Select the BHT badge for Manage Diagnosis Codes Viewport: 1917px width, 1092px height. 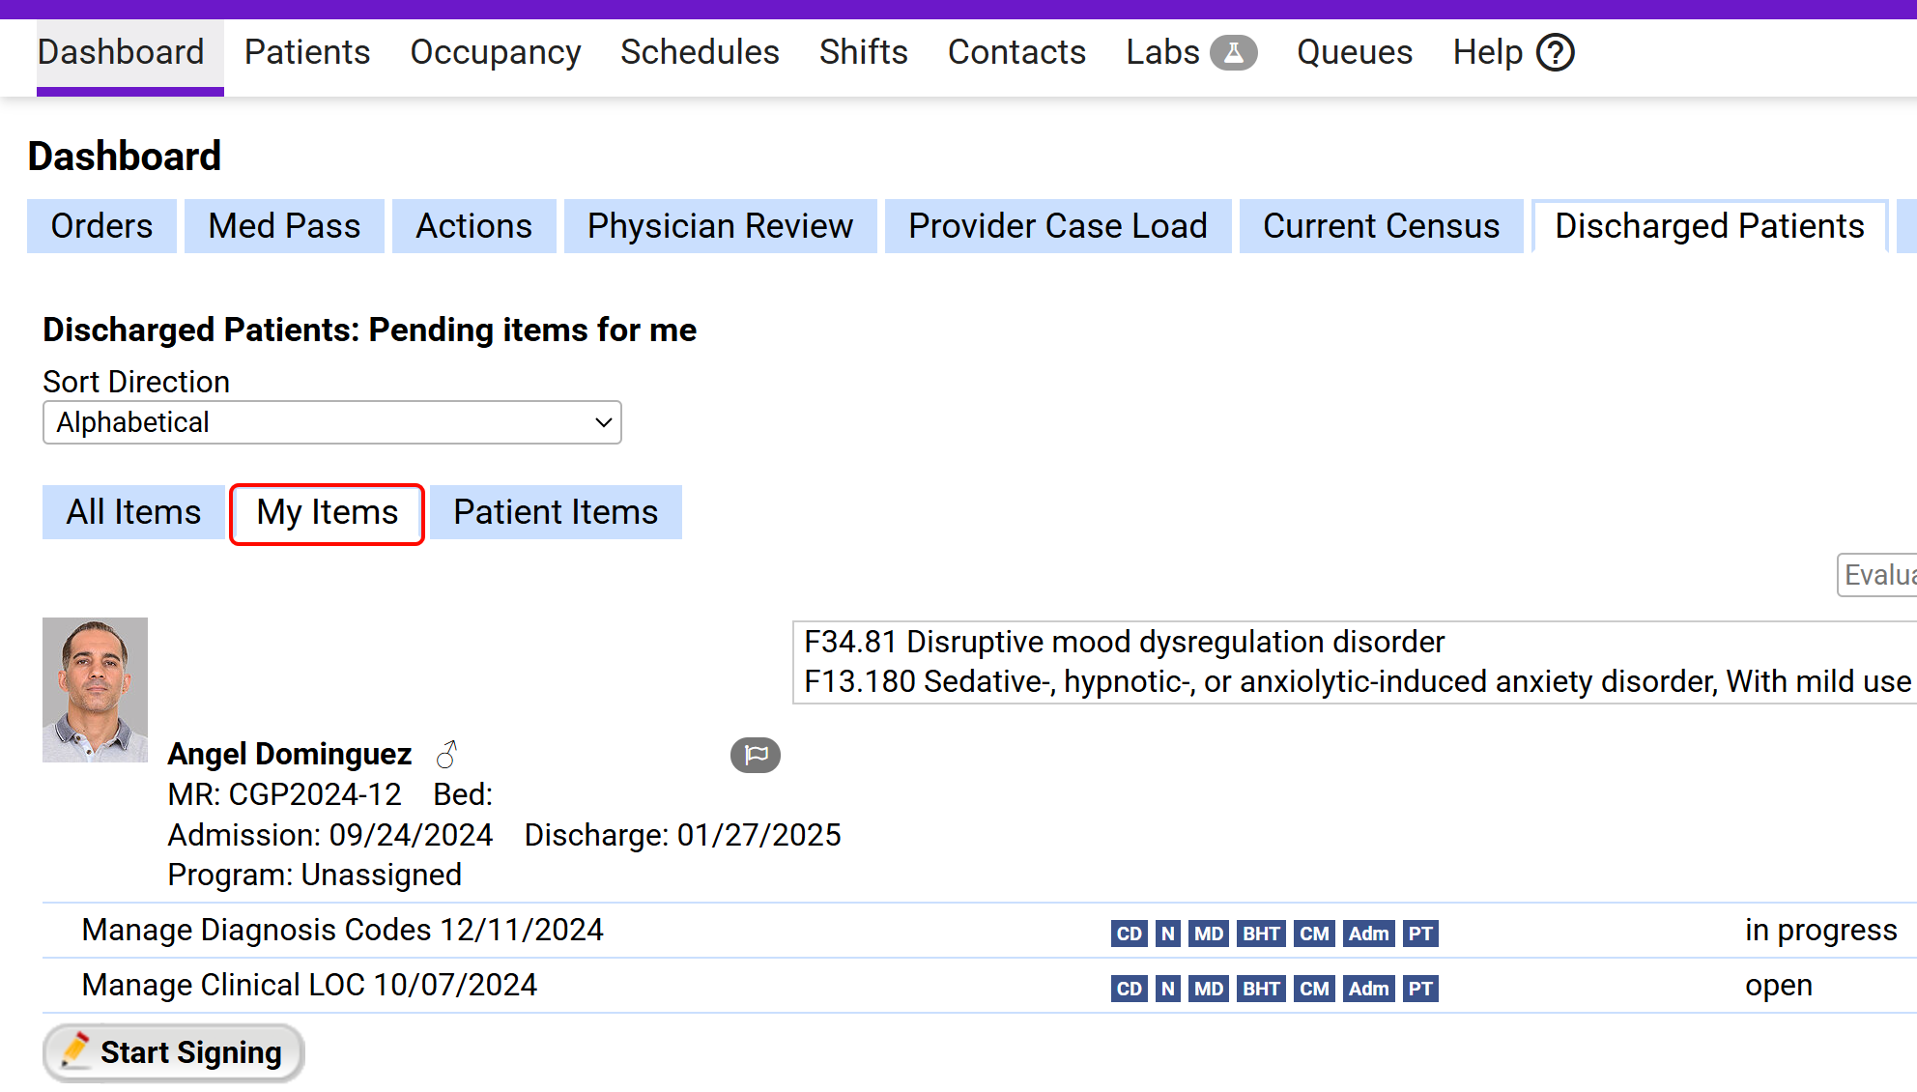(1261, 934)
